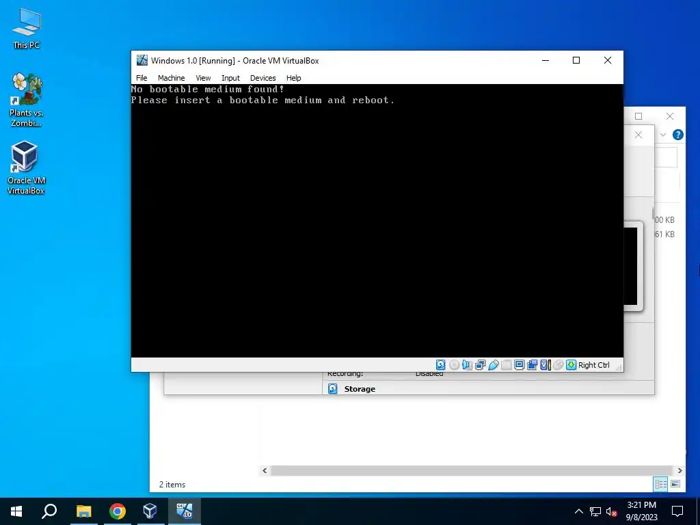Image resolution: width=700 pixels, height=525 pixels.
Task: Close the background File Explorer window
Action: (670, 116)
